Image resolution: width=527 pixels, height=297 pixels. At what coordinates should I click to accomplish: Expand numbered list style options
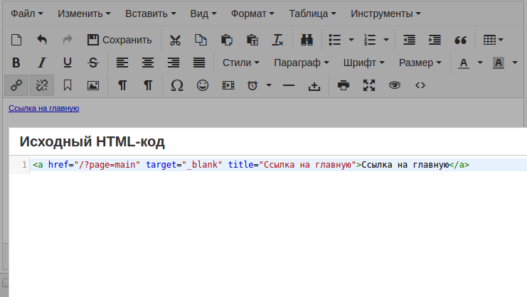tap(386, 40)
